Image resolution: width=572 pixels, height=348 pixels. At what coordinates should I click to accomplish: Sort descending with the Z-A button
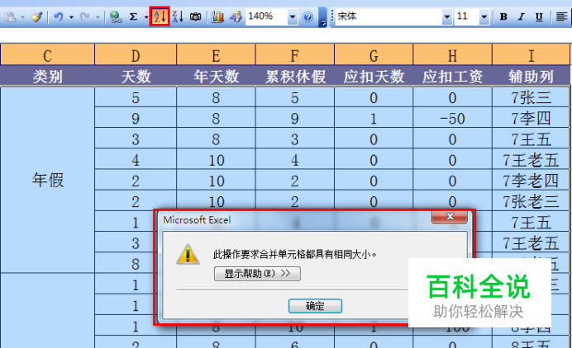click(x=178, y=16)
